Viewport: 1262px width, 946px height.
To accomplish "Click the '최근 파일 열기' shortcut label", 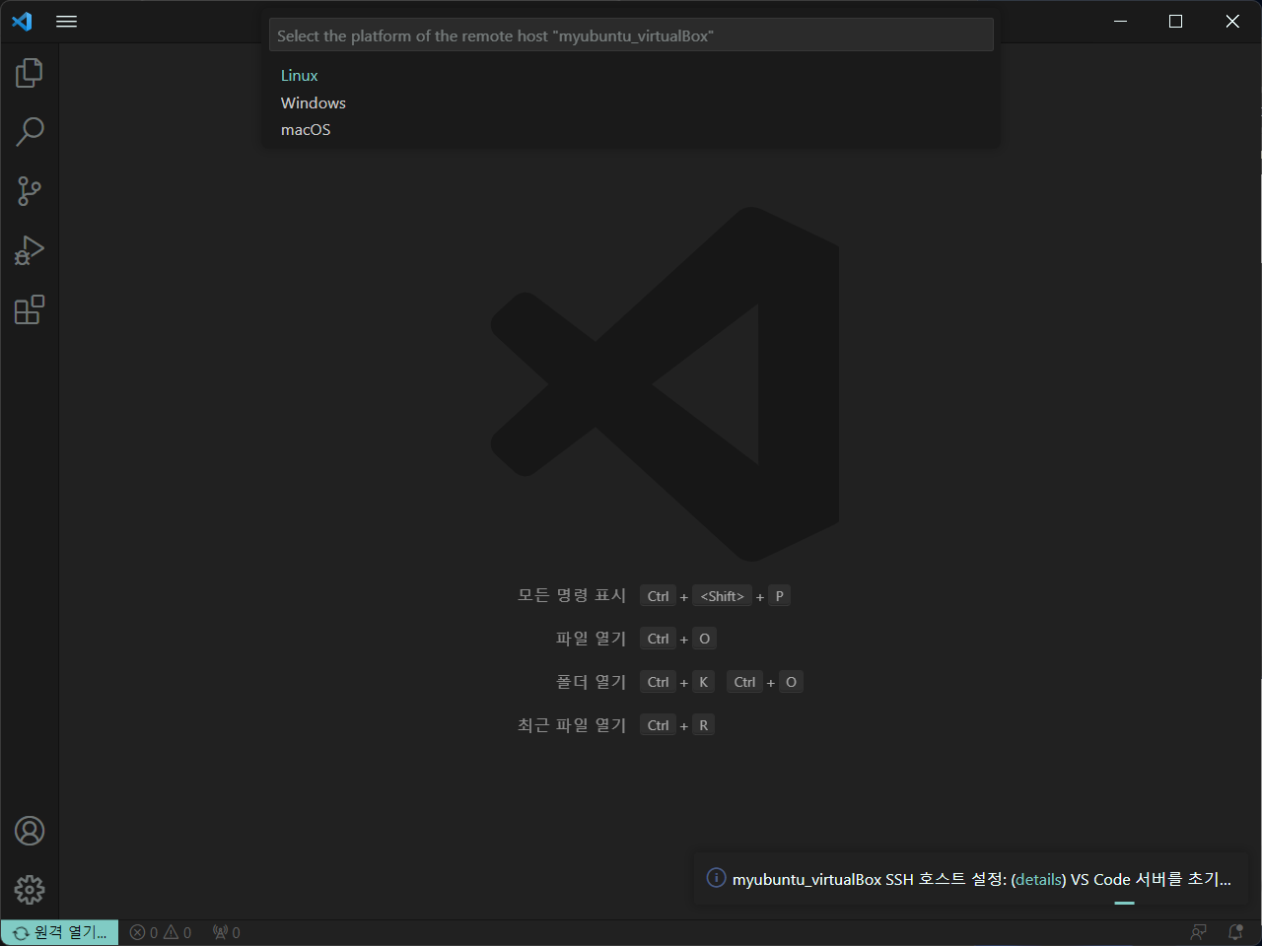I will click(x=572, y=725).
